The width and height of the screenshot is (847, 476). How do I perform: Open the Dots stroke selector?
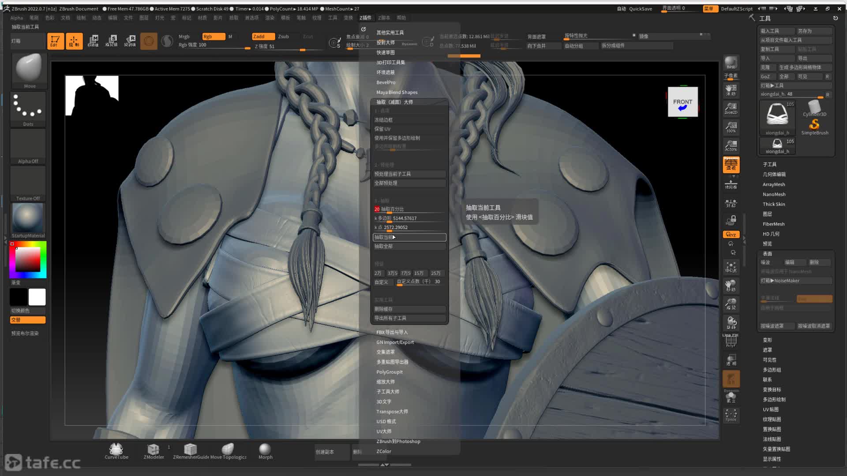(x=28, y=109)
